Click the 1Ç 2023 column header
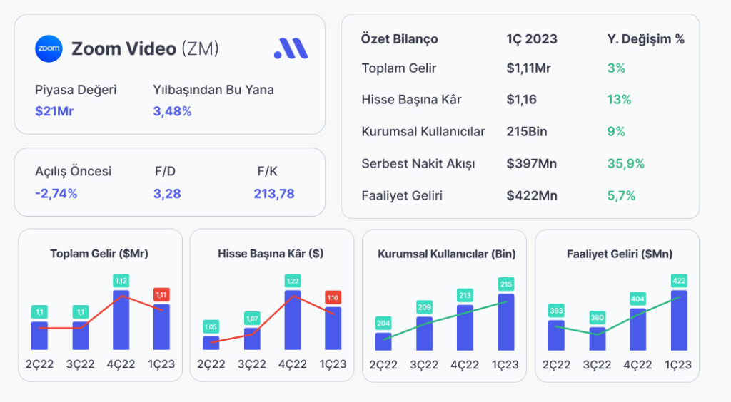Viewport: 731px width, 402px height. [x=532, y=39]
